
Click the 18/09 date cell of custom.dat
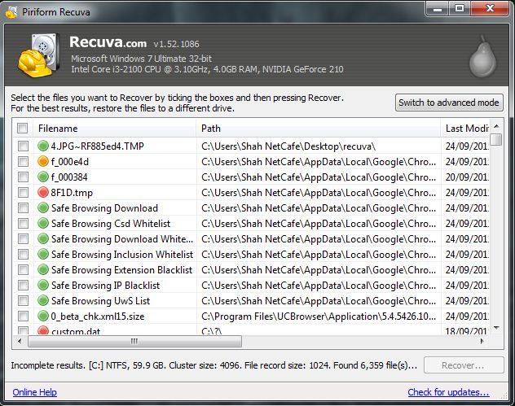click(466, 330)
